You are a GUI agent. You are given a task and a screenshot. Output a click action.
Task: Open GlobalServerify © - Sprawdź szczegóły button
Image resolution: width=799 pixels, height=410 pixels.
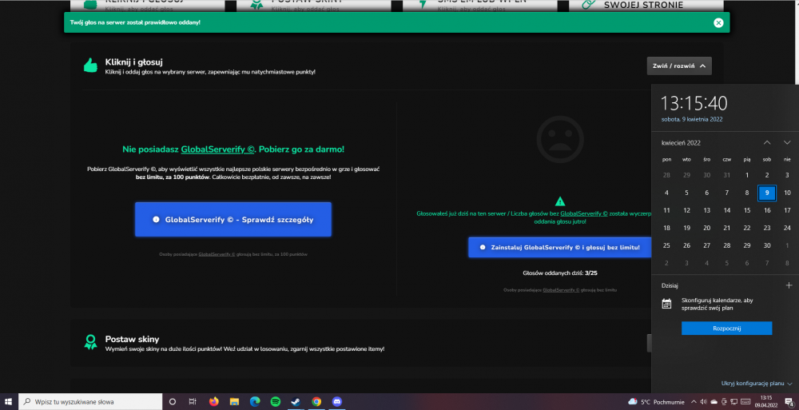[233, 219]
